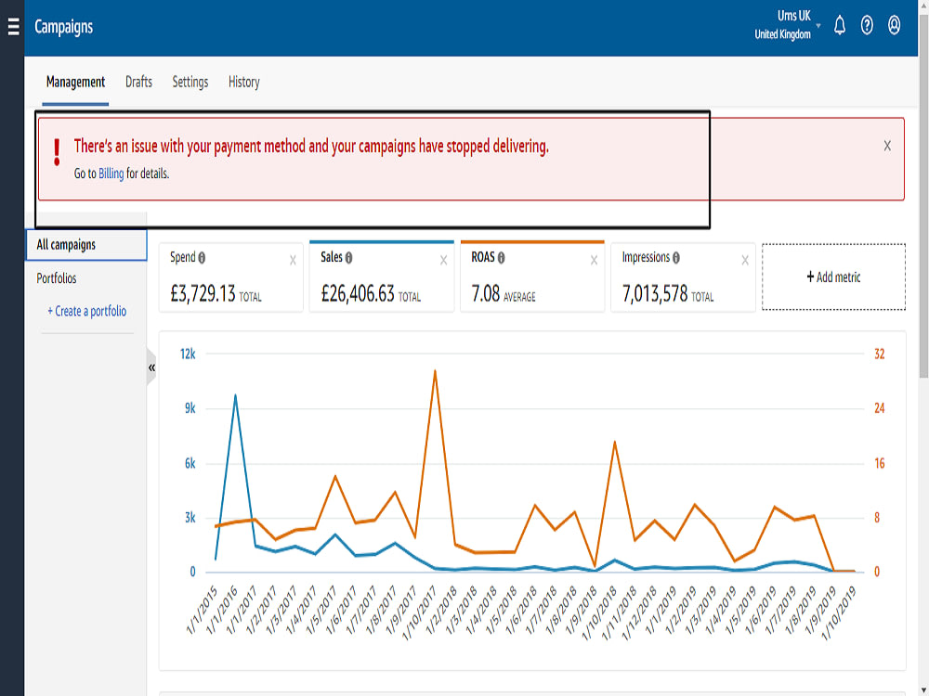Screen dimensions: 929x696
Task: Select the Sales metric card
Action: 382,277
